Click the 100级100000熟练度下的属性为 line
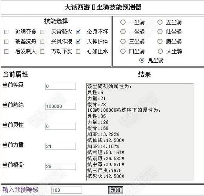 point(124,110)
